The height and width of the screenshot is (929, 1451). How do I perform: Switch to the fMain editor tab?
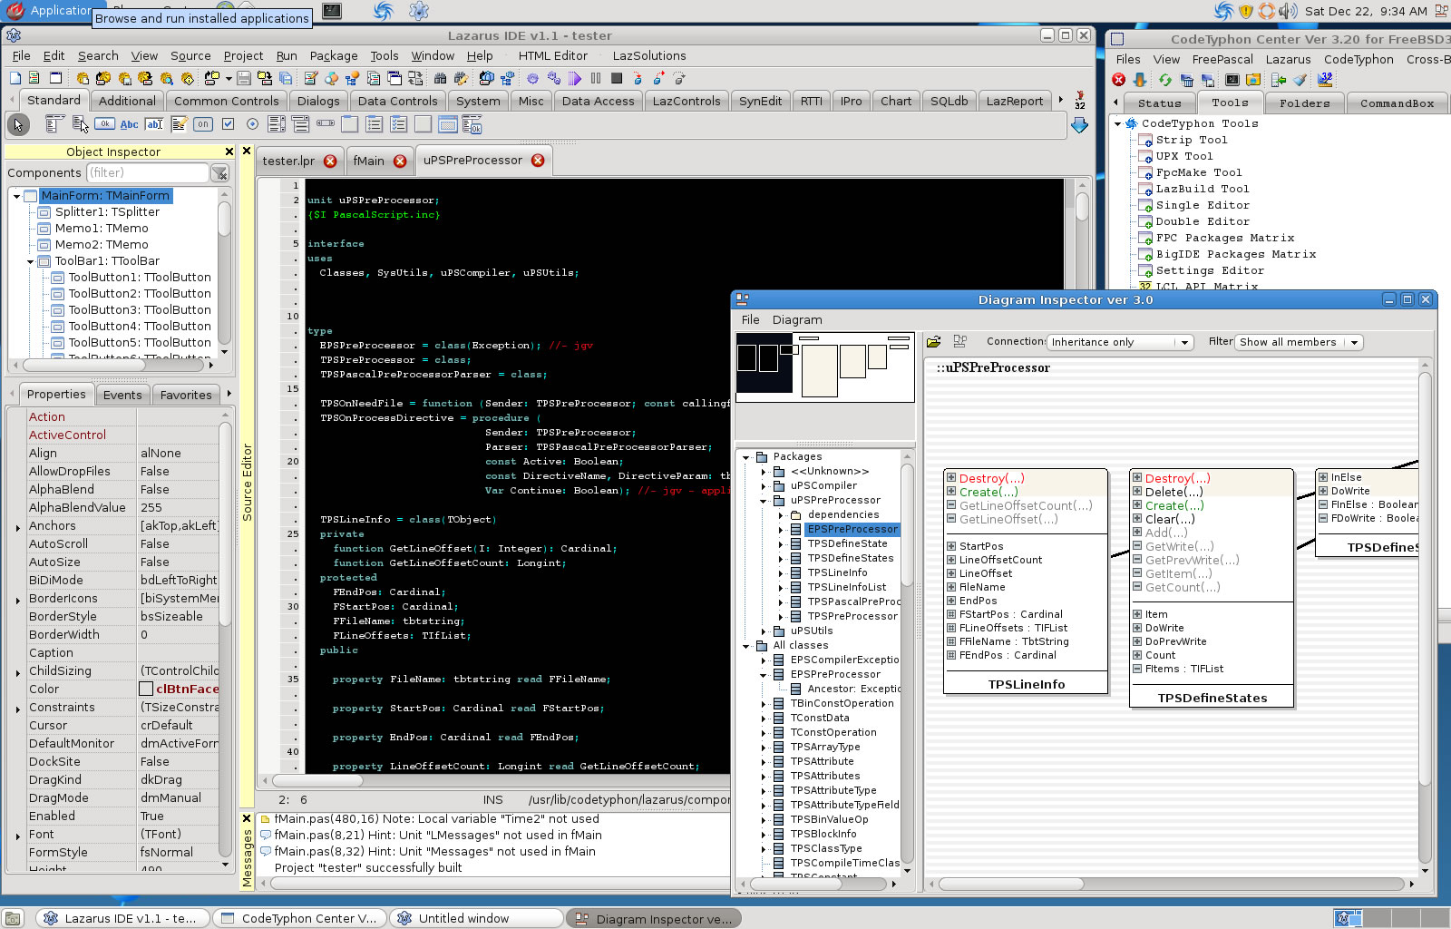pyautogui.click(x=379, y=161)
